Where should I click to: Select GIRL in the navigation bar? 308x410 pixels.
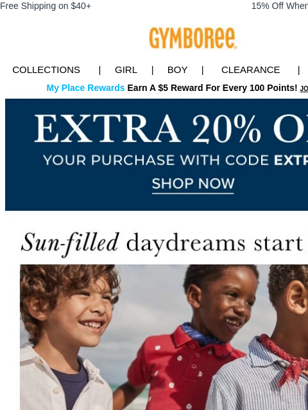126,70
